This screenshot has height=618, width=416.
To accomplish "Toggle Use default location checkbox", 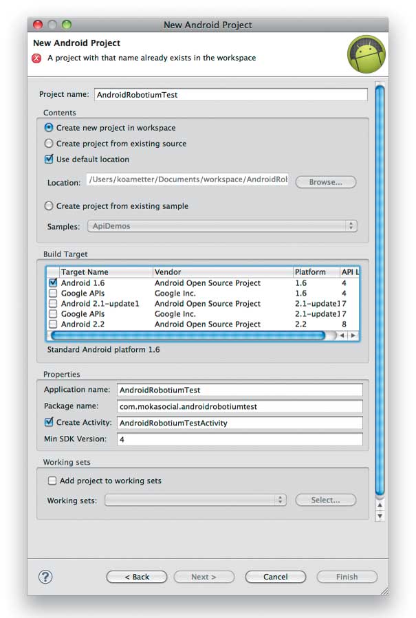I will [49, 159].
